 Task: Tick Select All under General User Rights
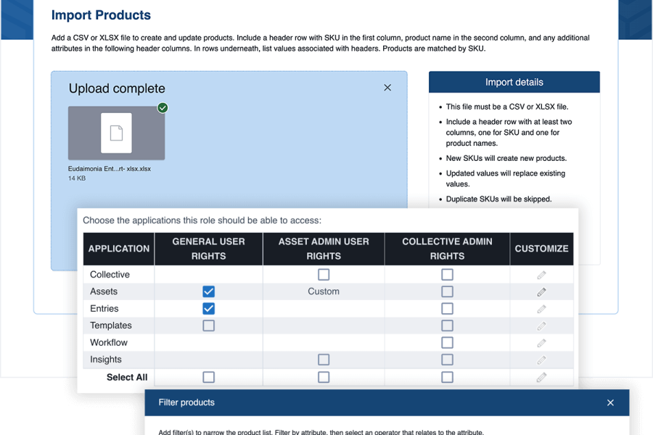click(208, 377)
